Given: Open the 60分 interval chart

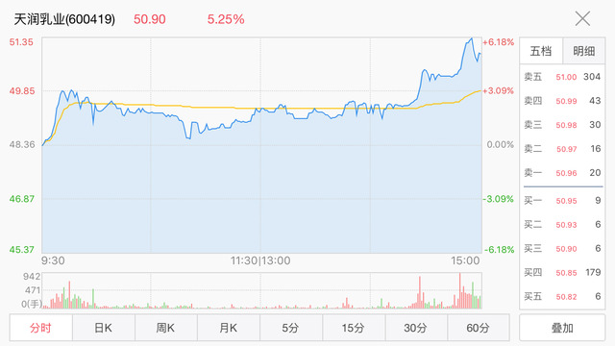Looking at the screenshot, I should 479,328.
